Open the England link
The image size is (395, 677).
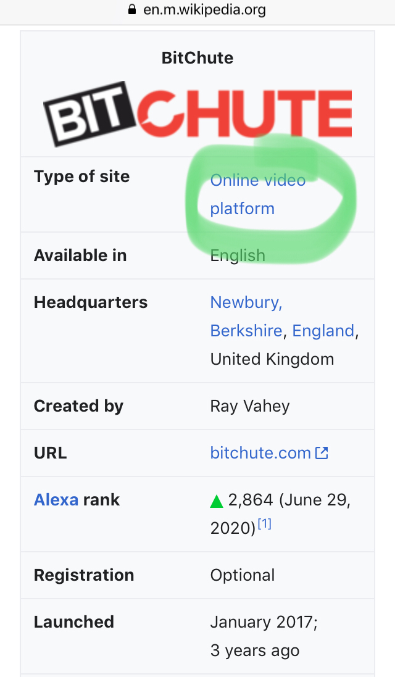[x=323, y=331]
